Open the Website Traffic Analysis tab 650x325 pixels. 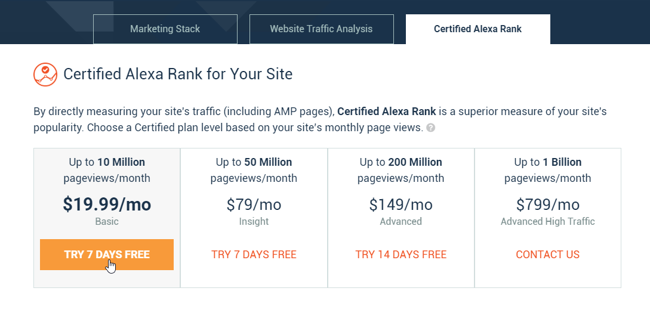[x=321, y=29]
